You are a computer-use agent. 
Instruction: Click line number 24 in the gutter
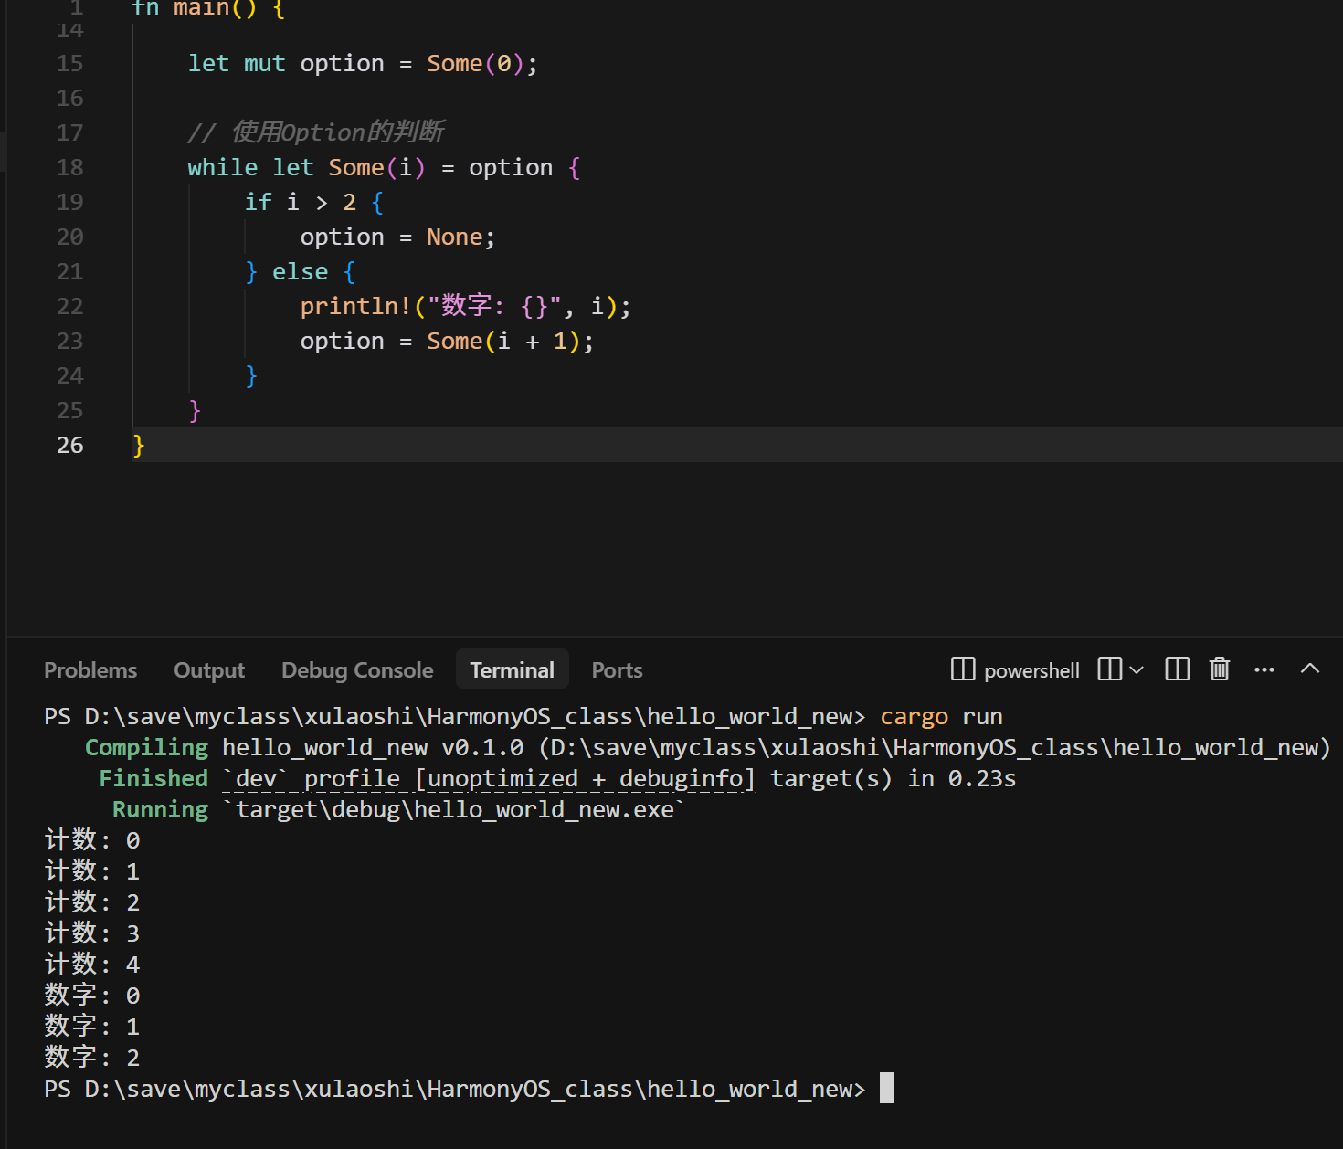click(69, 375)
